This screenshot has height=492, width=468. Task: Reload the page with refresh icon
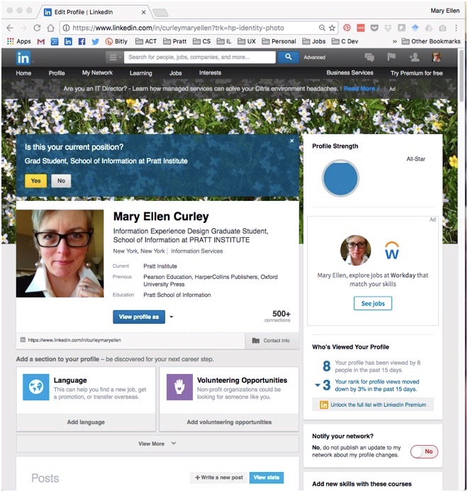pos(37,28)
